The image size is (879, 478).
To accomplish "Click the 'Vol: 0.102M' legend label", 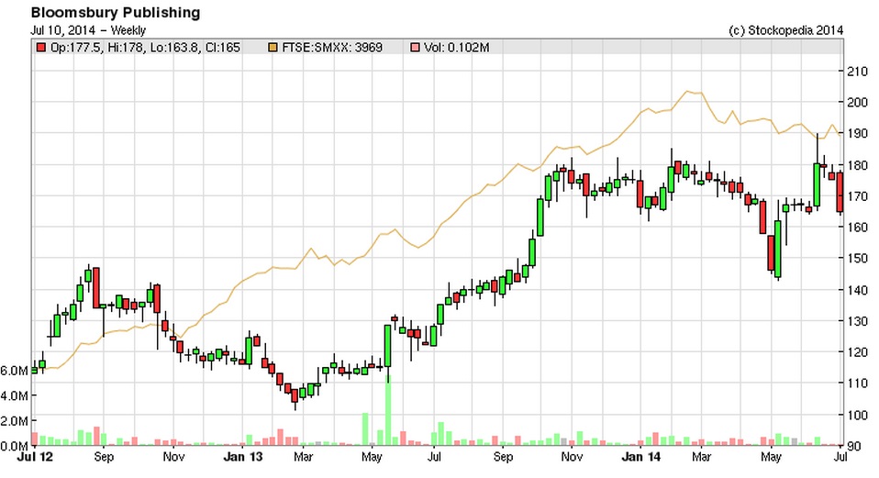I will tap(456, 49).
